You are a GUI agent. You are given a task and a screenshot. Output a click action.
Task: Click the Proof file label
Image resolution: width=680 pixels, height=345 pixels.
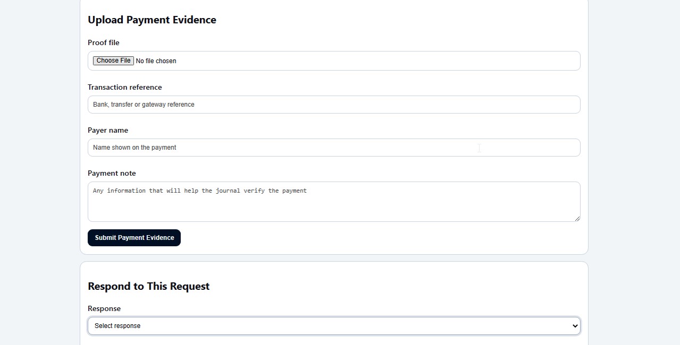[104, 42]
